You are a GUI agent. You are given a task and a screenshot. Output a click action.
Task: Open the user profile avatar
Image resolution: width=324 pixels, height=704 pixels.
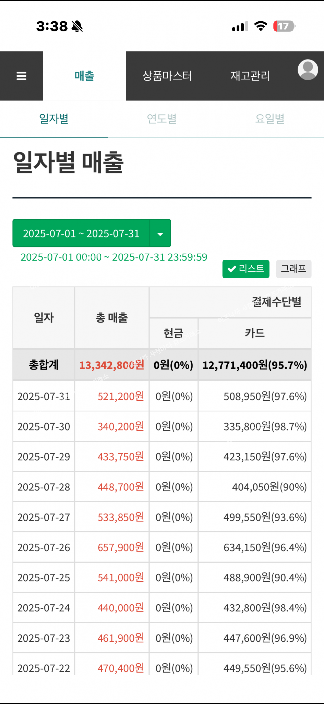[307, 70]
